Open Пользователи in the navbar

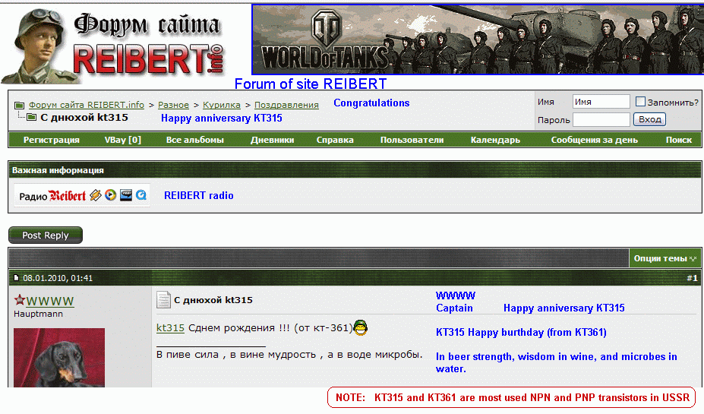pyautogui.click(x=412, y=140)
